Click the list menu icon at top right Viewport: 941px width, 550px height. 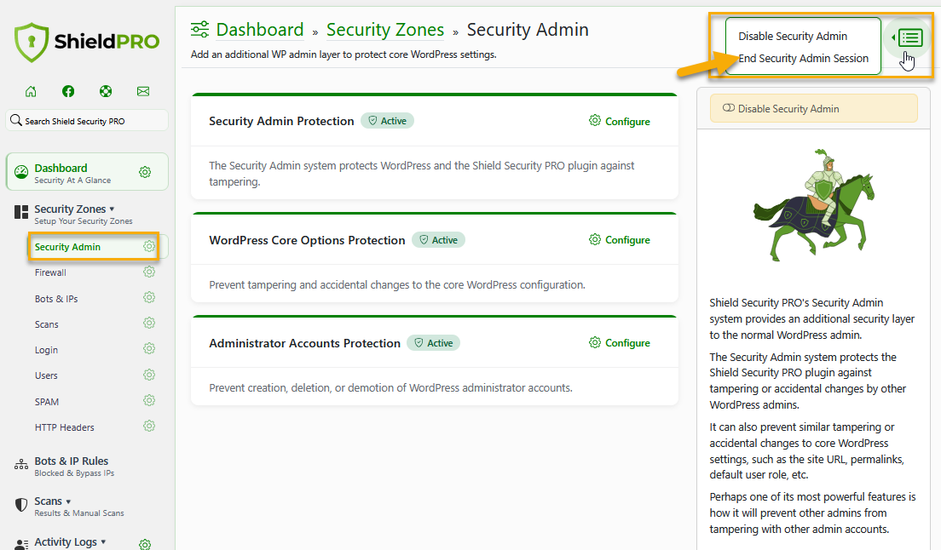(x=910, y=38)
